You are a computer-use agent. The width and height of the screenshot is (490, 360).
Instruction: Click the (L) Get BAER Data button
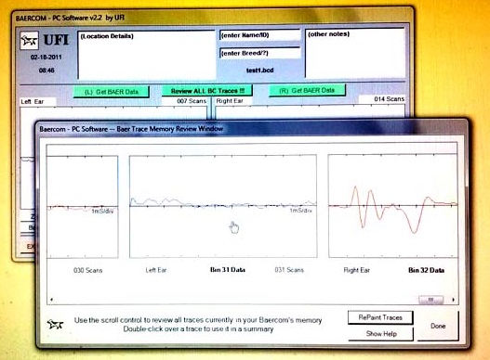(x=112, y=92)
